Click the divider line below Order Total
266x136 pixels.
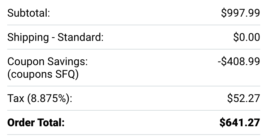pyautogui.click(x=134, y=135)
